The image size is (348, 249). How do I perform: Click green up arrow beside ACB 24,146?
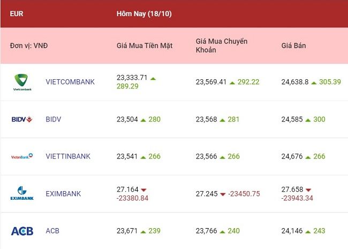coord(308,232)
